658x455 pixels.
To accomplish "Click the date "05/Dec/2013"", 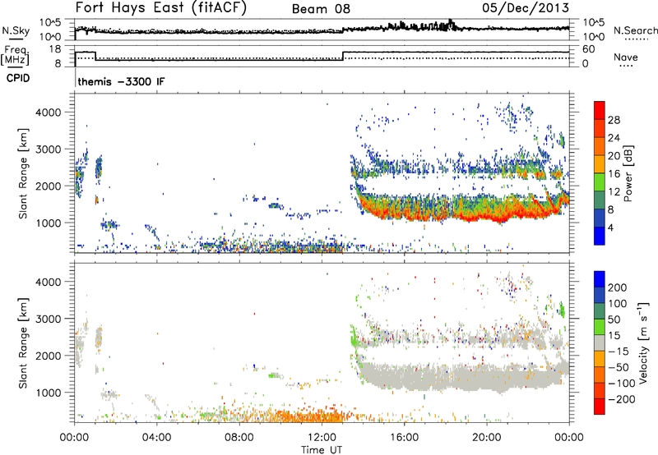I will pyautogui.click(x=526, y=7).
